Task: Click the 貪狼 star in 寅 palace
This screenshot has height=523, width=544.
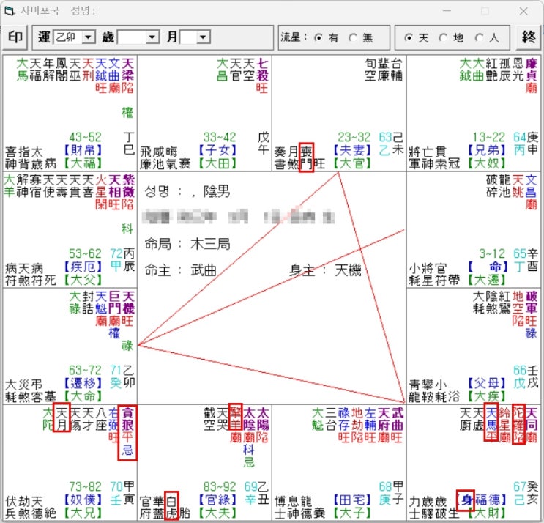Action: (x=127, y=419)
